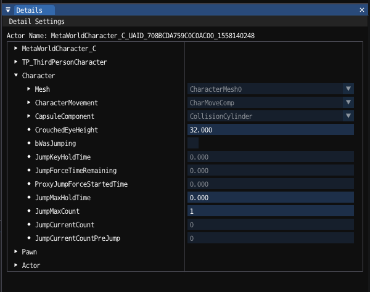The height and width of the screenshot is (292, 370).
Task: Select the CapsuleComponent row label
Action: [x=64, y=116]
